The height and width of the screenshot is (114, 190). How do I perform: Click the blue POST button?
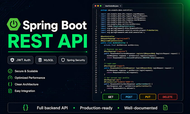129,97
